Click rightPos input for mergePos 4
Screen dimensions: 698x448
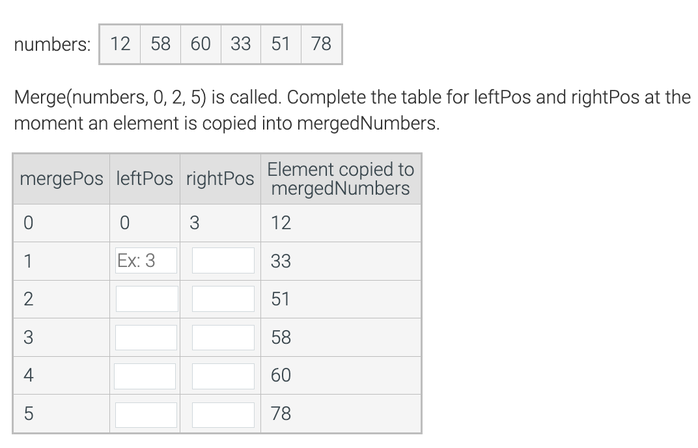(x=223, y=376)
